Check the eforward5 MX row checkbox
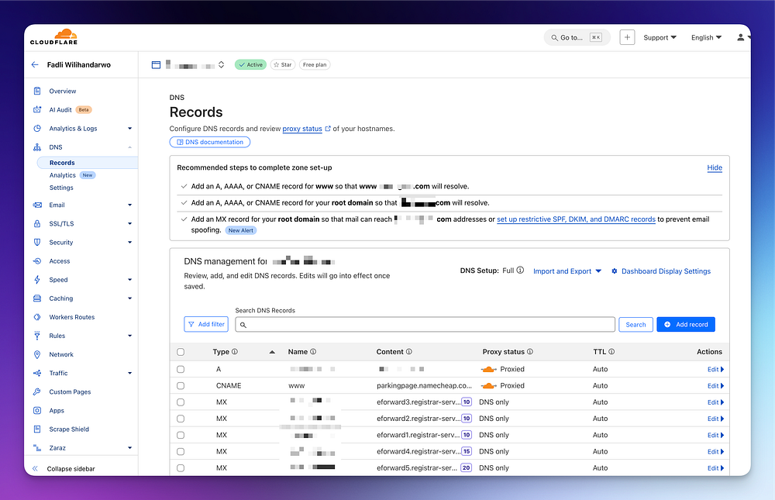This screenshot has height=500, width=775. point(181,468)
